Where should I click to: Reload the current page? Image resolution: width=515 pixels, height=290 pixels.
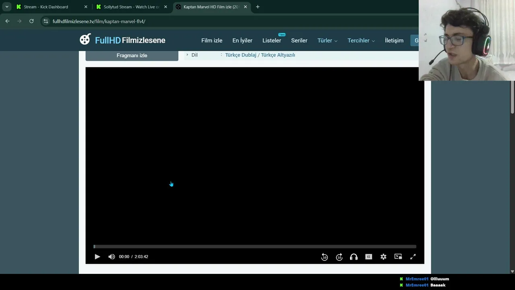pos(31,21)
